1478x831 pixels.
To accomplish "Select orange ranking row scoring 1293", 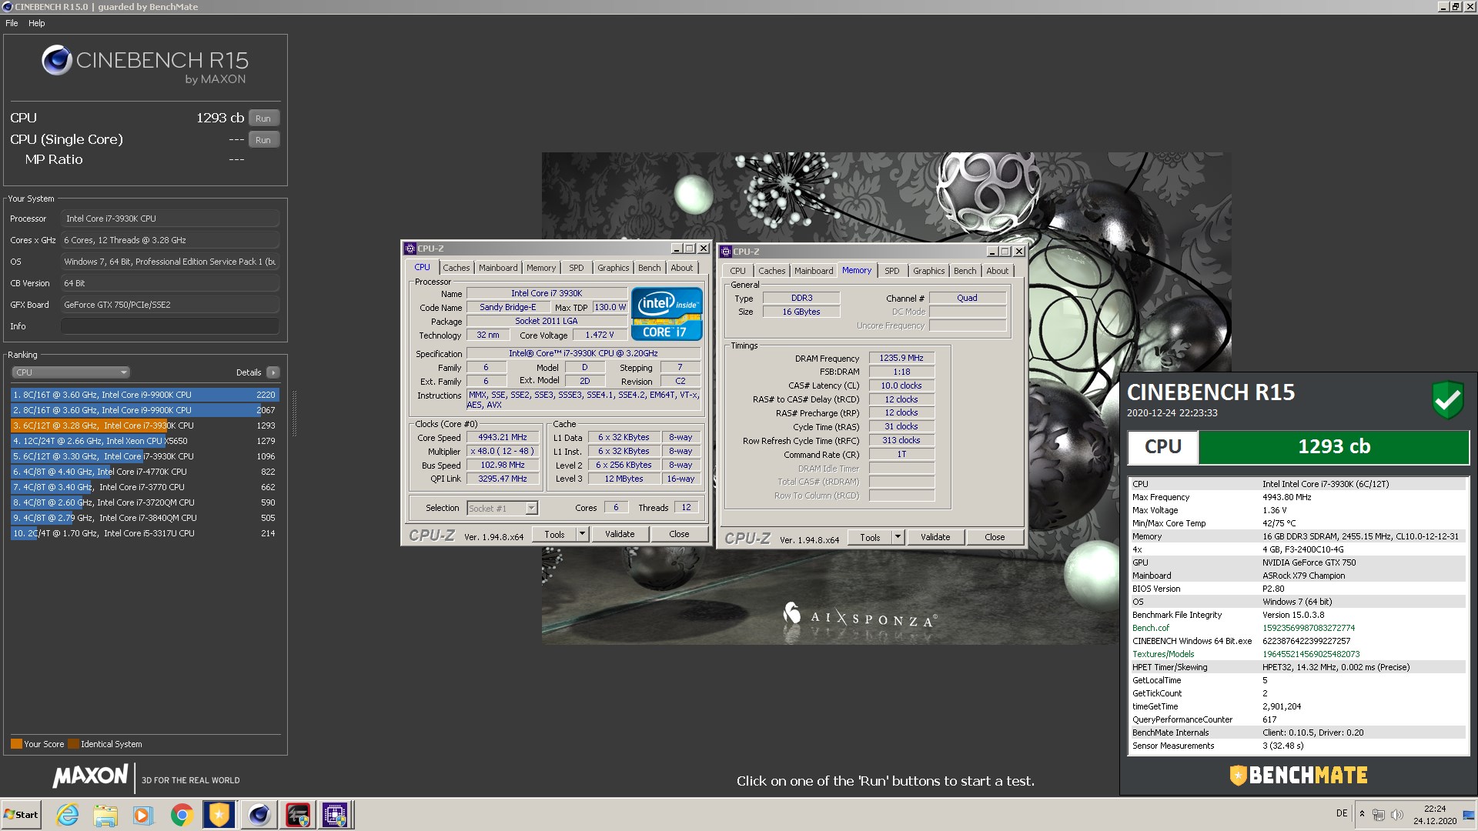I will coord(145,426).
